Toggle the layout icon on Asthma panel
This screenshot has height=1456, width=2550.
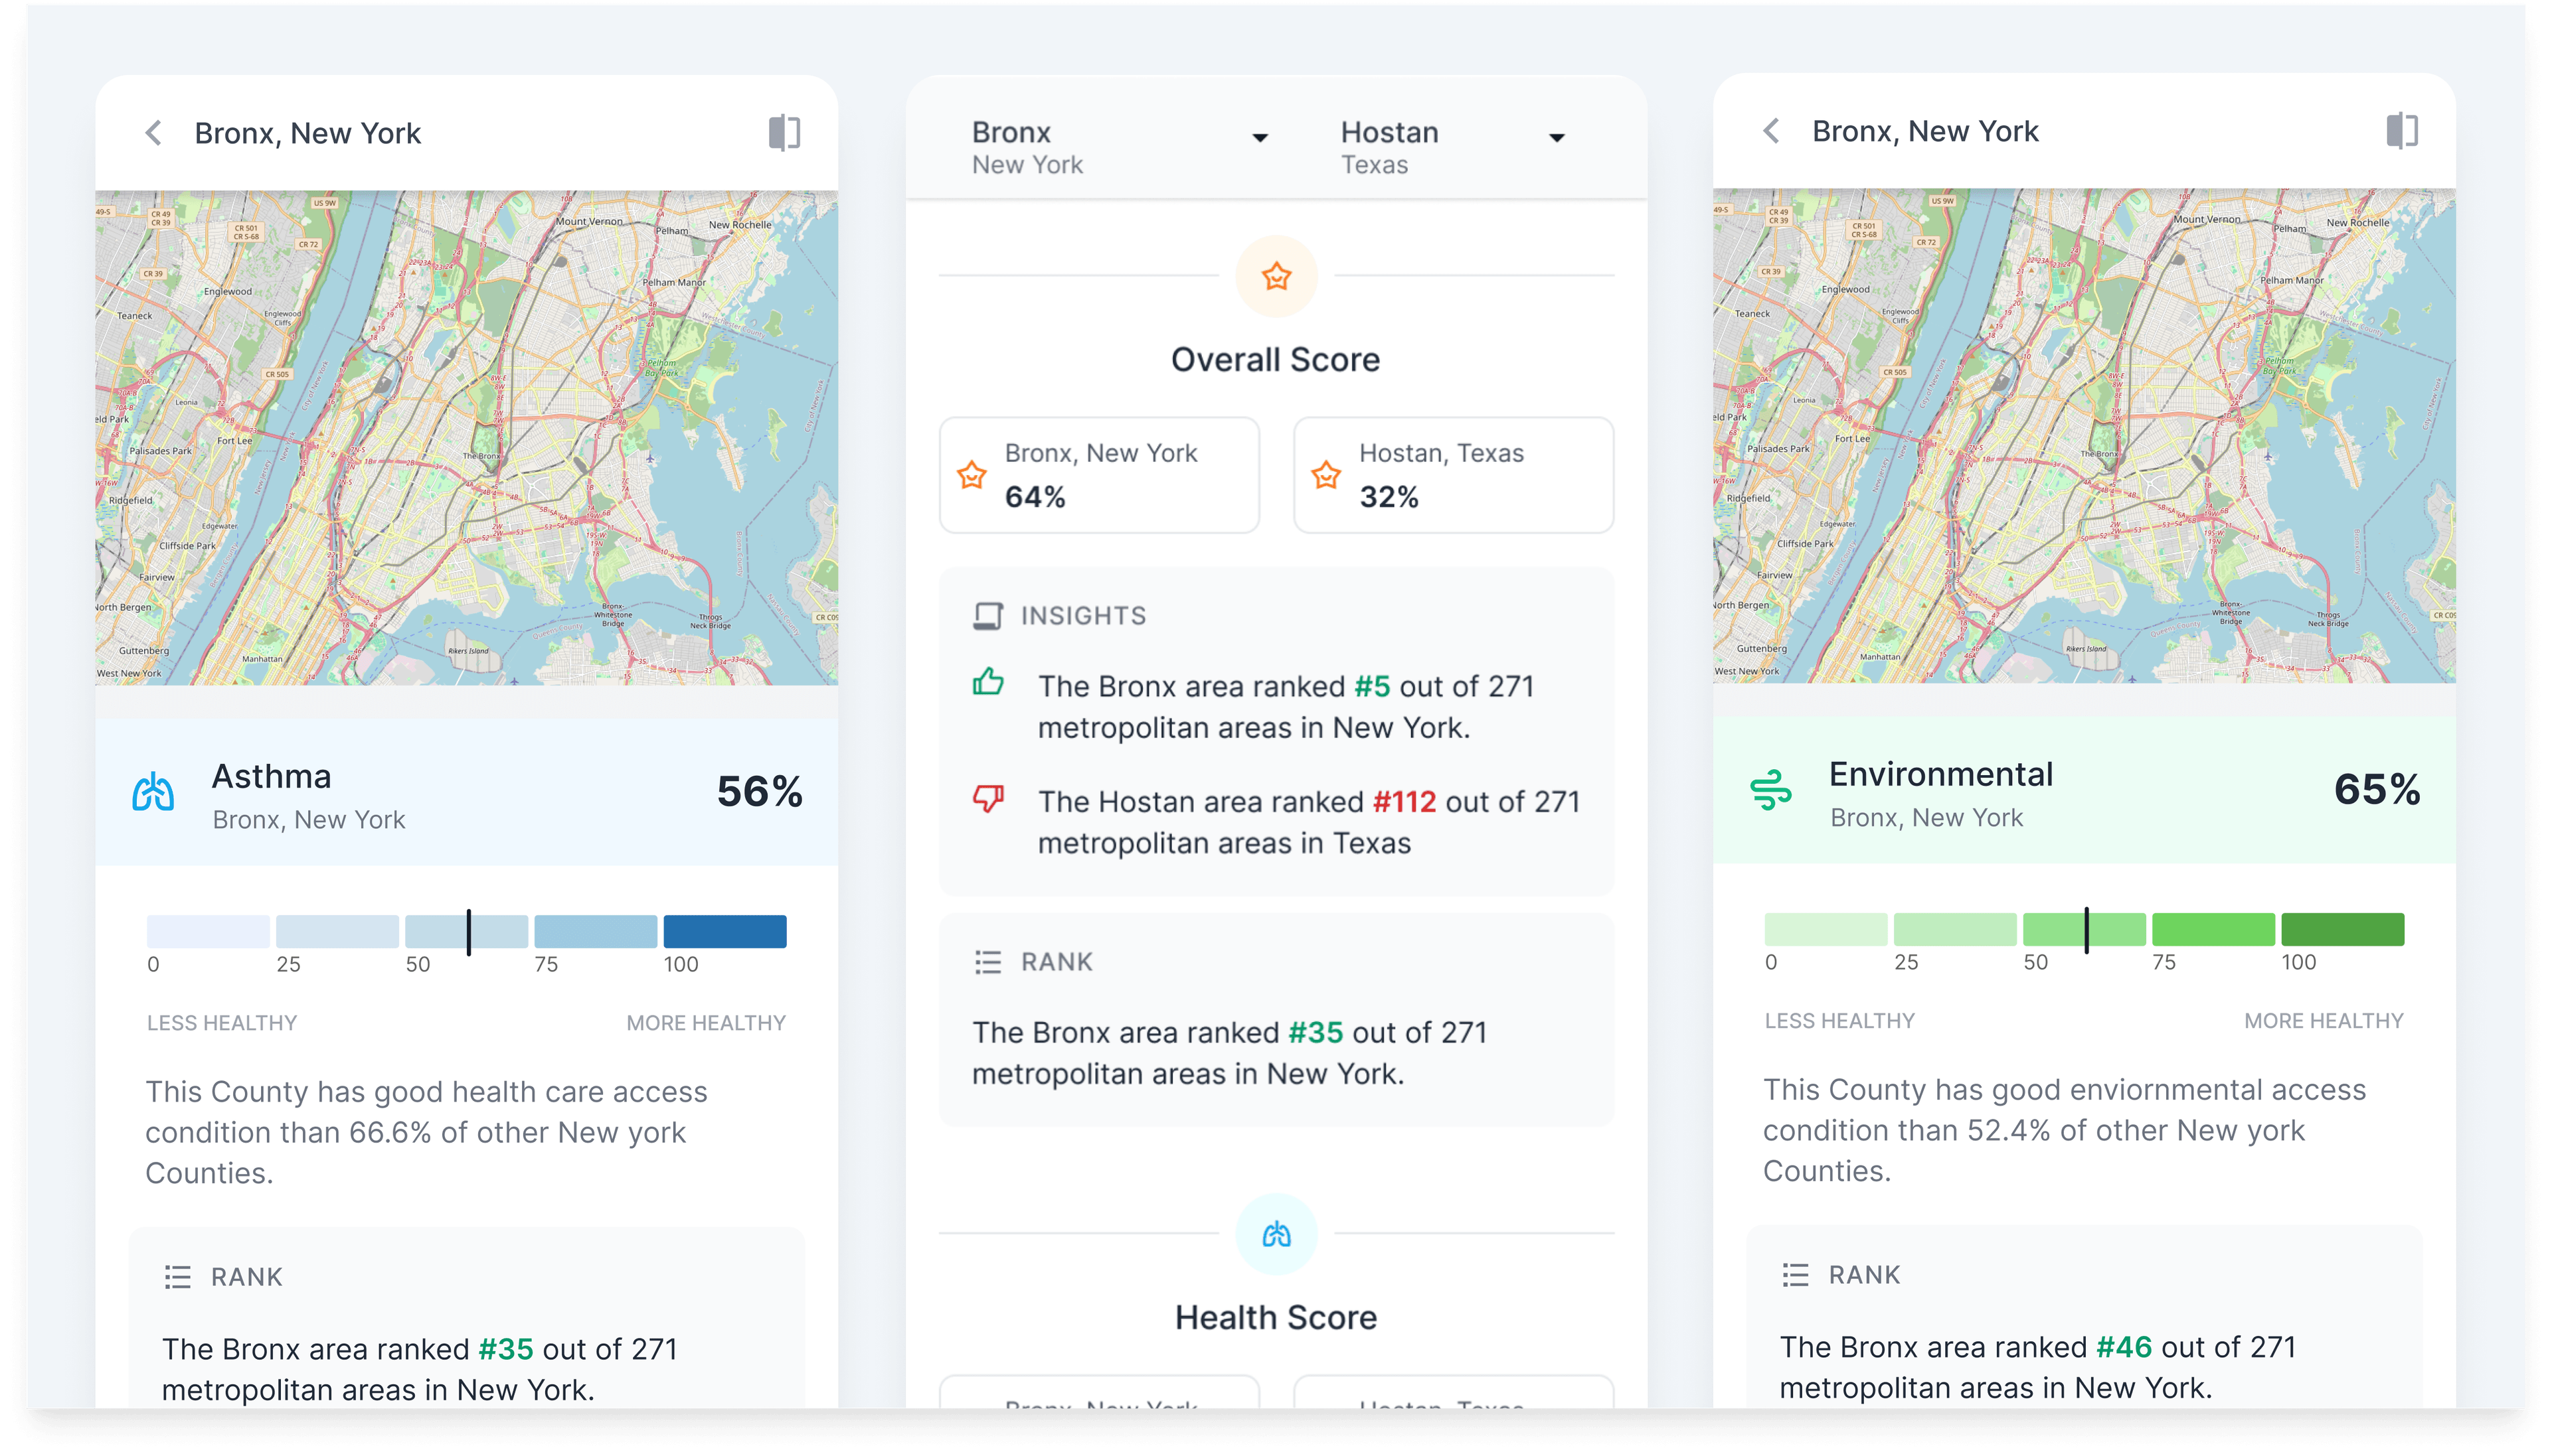tap(785, 131)
